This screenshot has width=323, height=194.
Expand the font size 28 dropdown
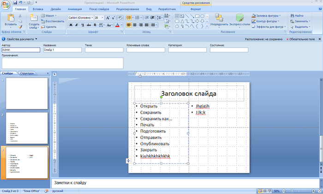pyautogui.click(x=102, y=18)
